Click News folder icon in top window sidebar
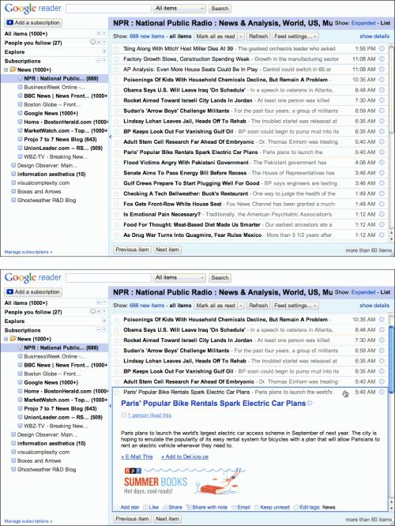395x526 pixels. 13,70
